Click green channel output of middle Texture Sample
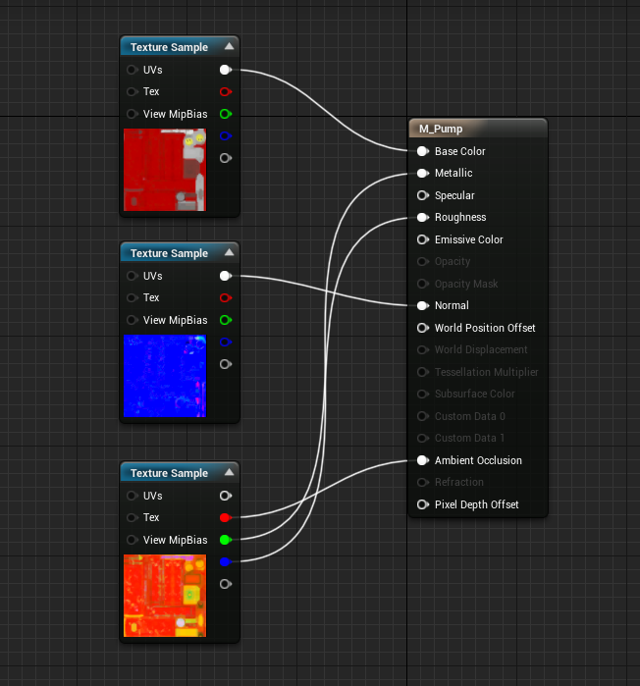This screenshot has width=640, height=686. pos(226,320)
